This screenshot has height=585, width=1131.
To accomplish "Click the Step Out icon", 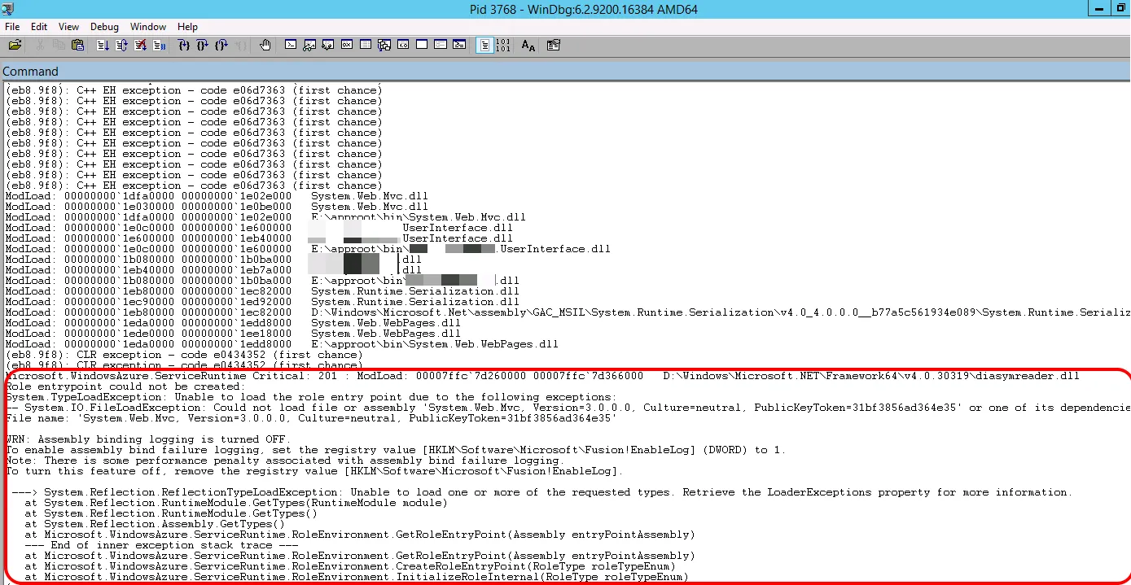I will pyautogui.click(x=221, y=46).
